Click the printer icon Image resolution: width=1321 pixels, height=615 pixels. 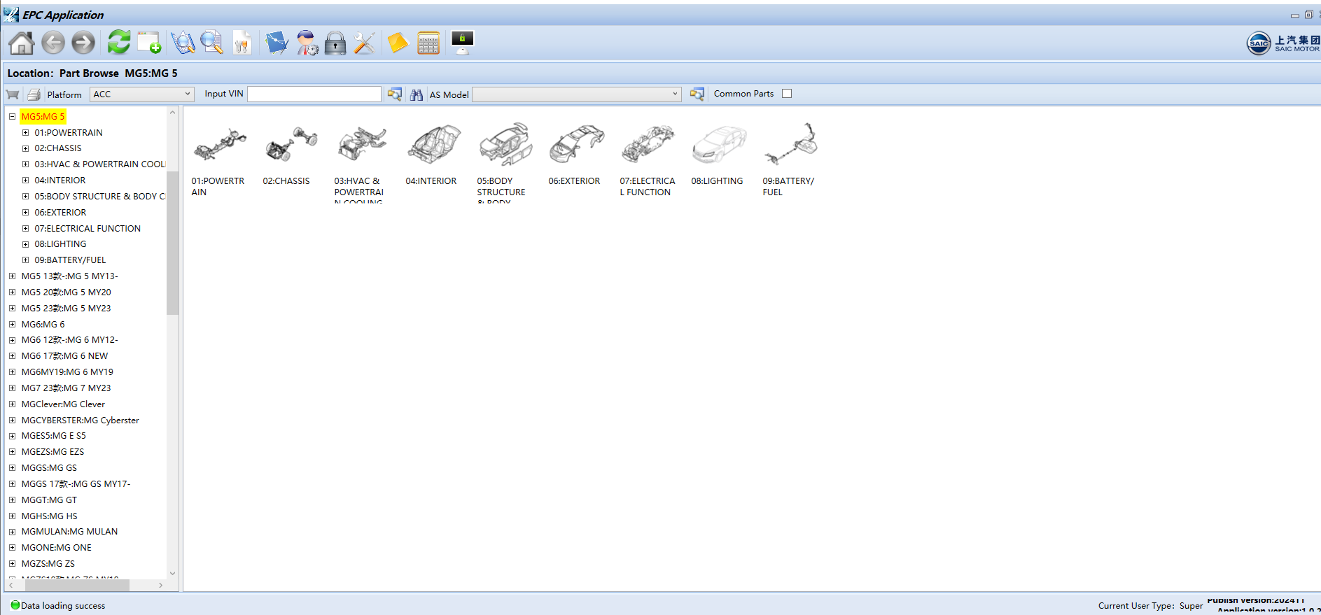point(34,94)
